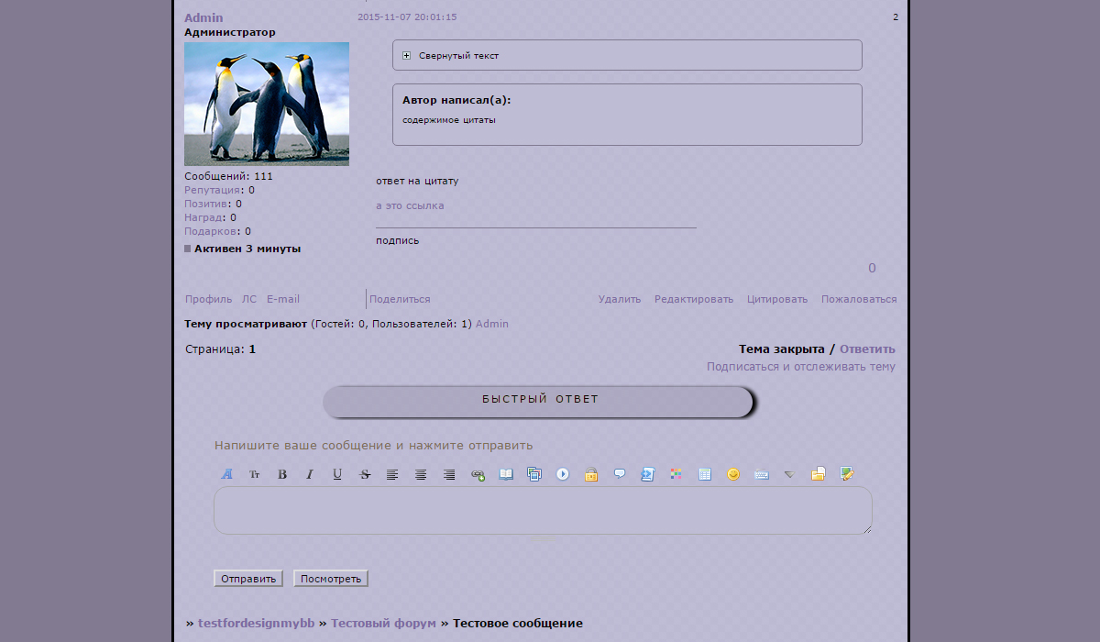Open Редактировать to edit the post
1100x642 pixels.
[694, 299]
